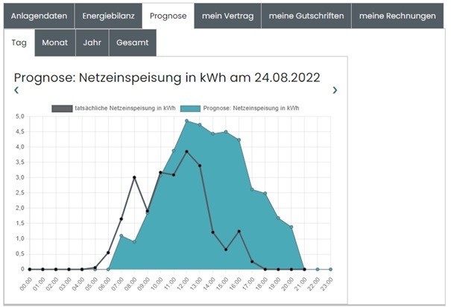Open the meine Gutschriften tab
This screenshot has height=307, width=451.
tap(306, 16)
